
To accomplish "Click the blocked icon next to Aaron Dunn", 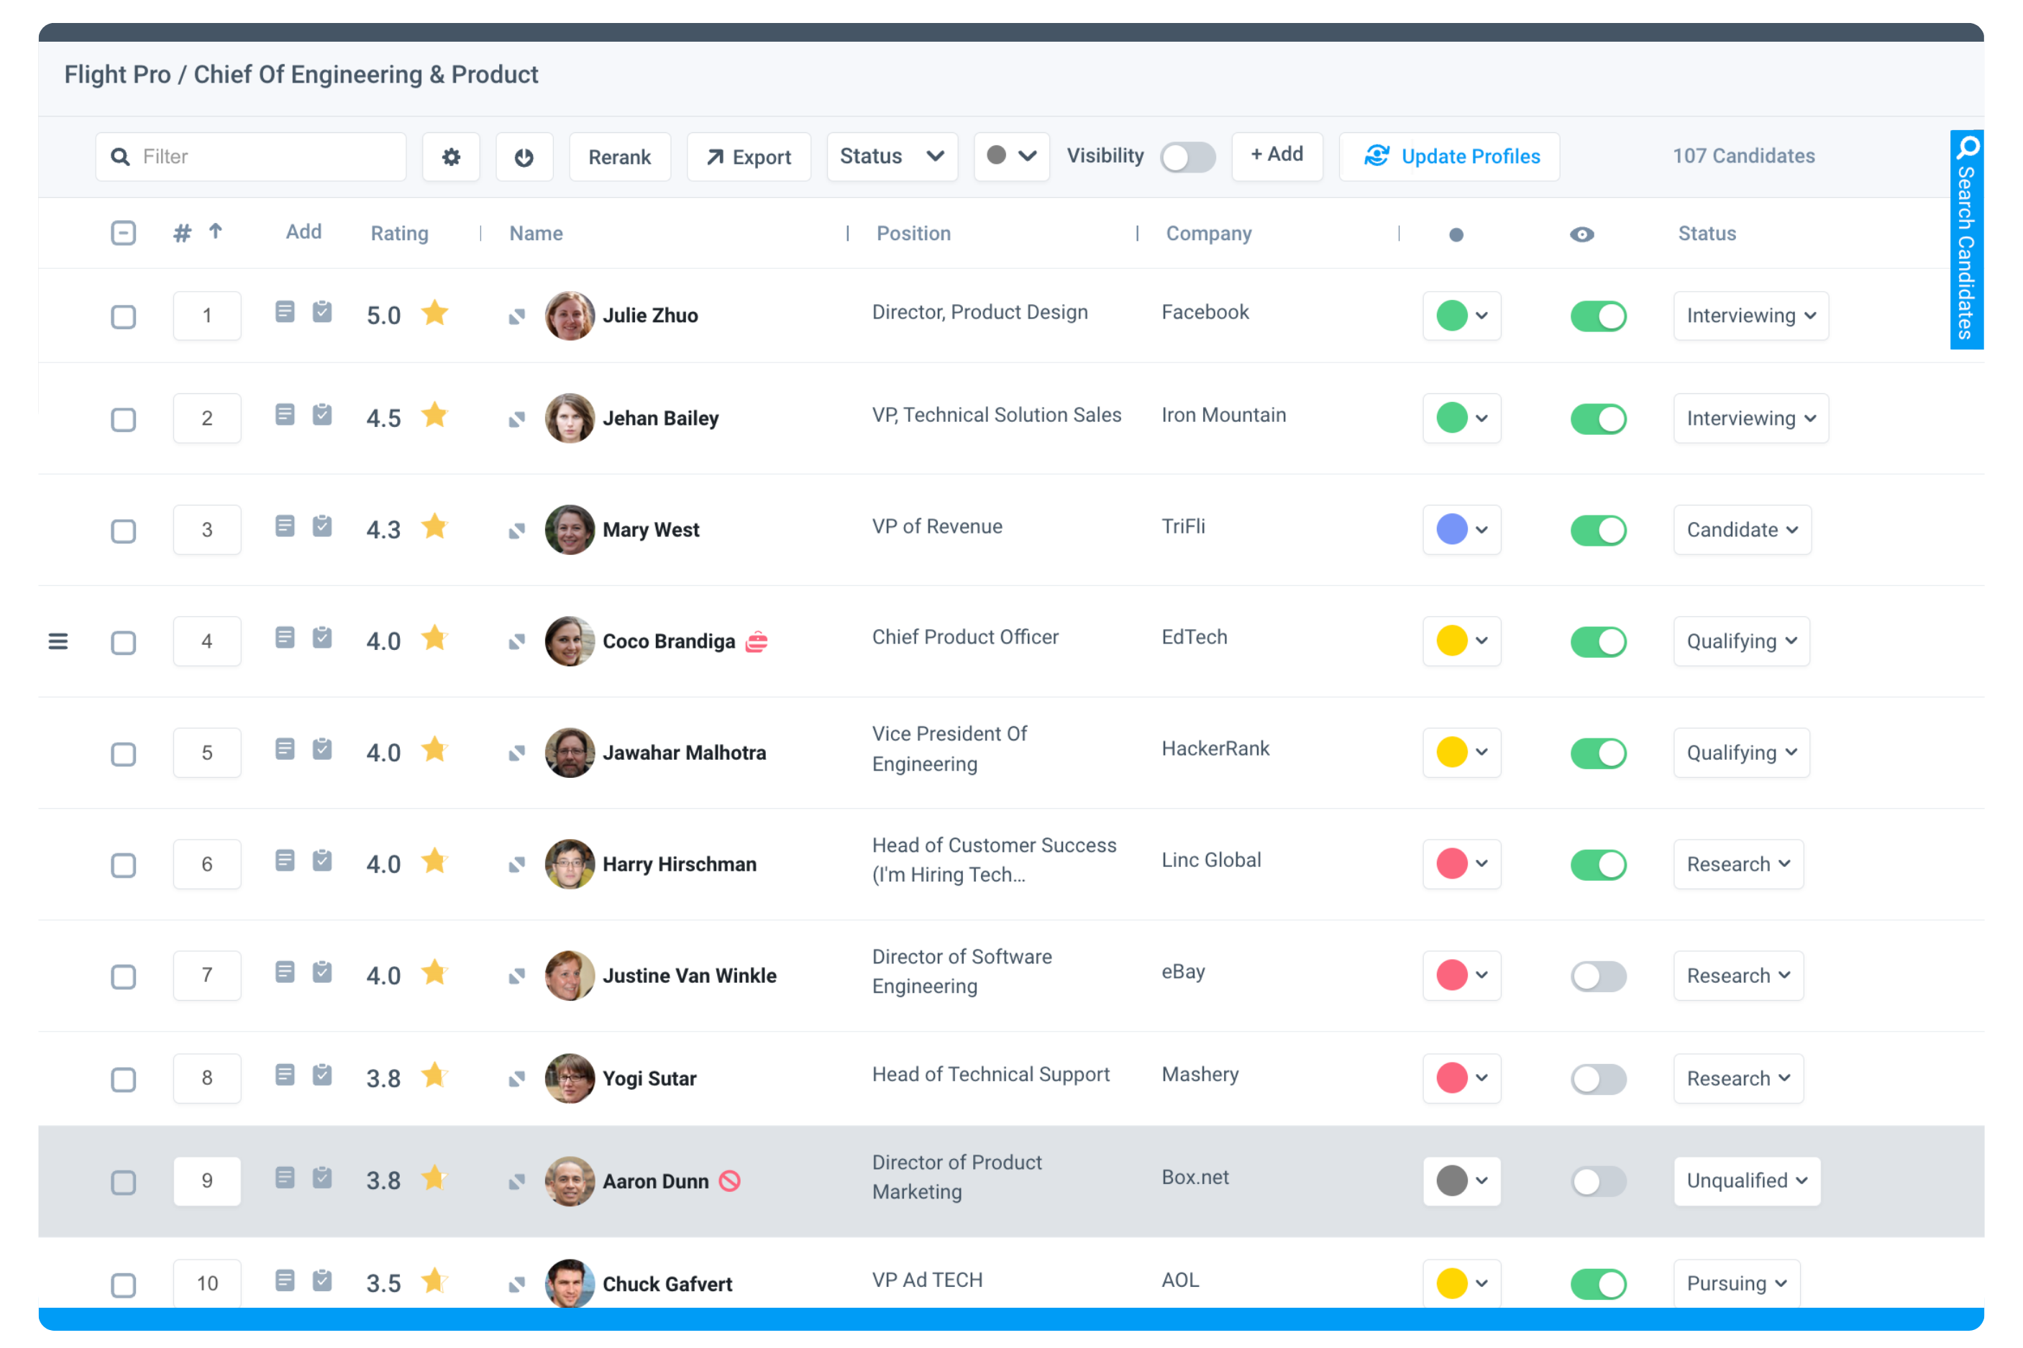I will pyautogui.click(x=730, y=1180).
